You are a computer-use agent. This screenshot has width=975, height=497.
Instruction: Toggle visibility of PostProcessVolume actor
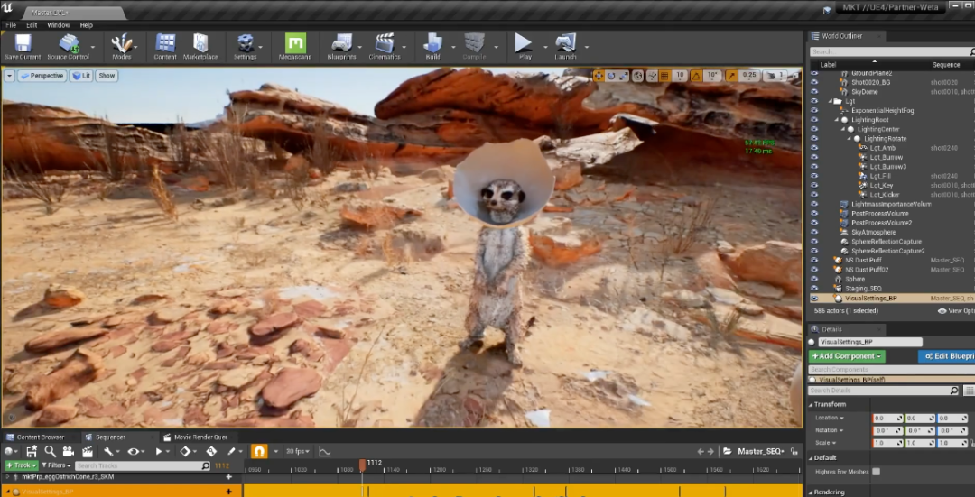(x=814, y=214)
